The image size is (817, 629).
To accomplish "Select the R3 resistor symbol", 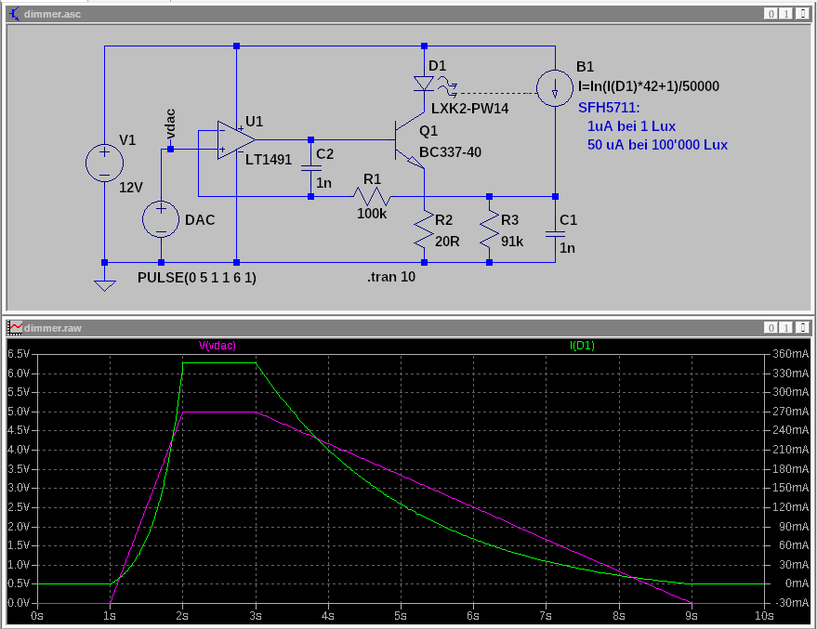I will tap(489, 229).
